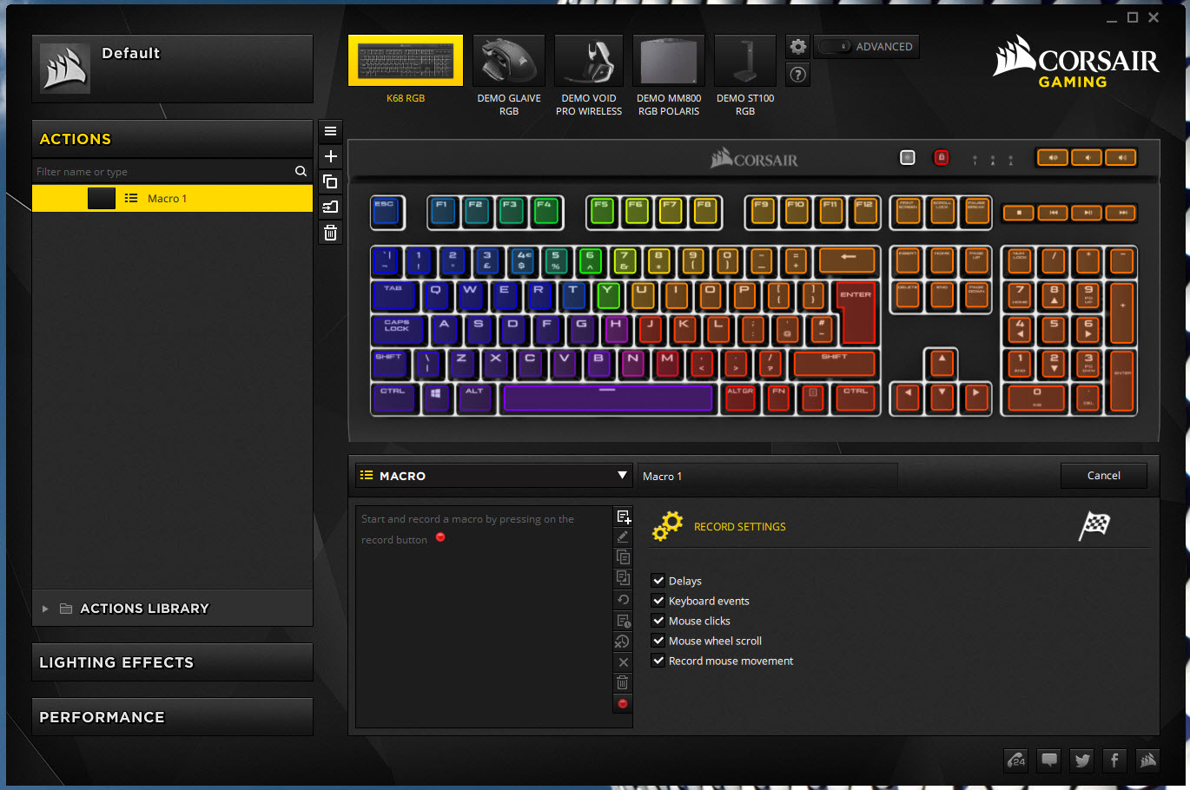Click add macro event icon
1190x790 pixels.
(623, 517)
